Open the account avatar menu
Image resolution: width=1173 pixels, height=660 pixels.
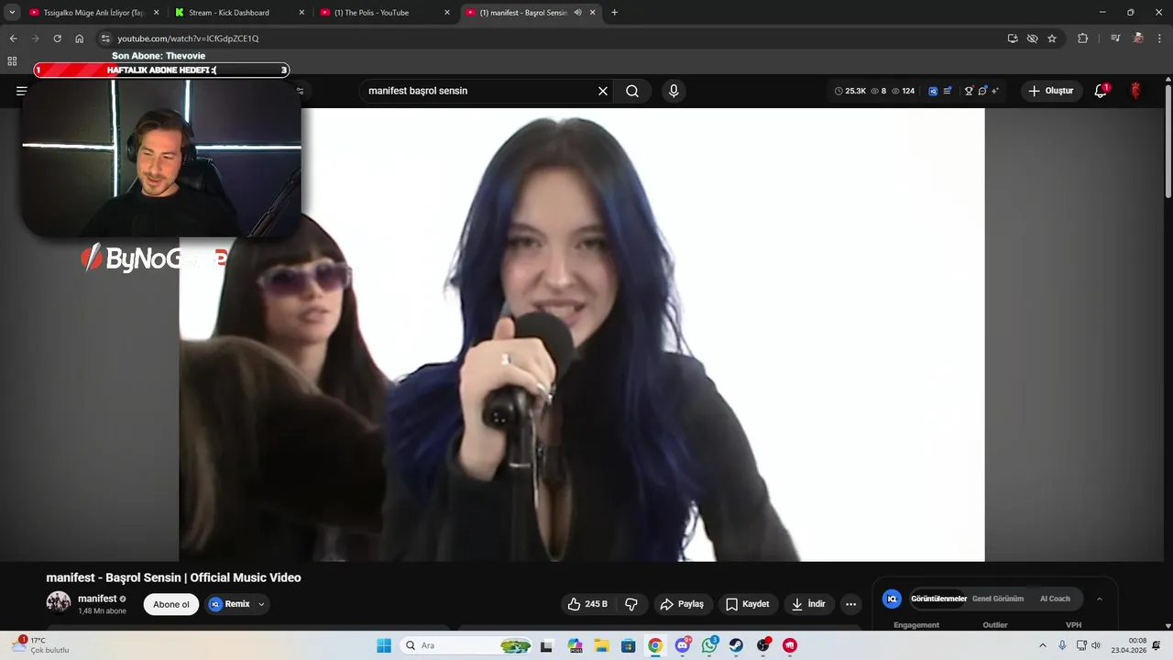[x=1135, y=91]
